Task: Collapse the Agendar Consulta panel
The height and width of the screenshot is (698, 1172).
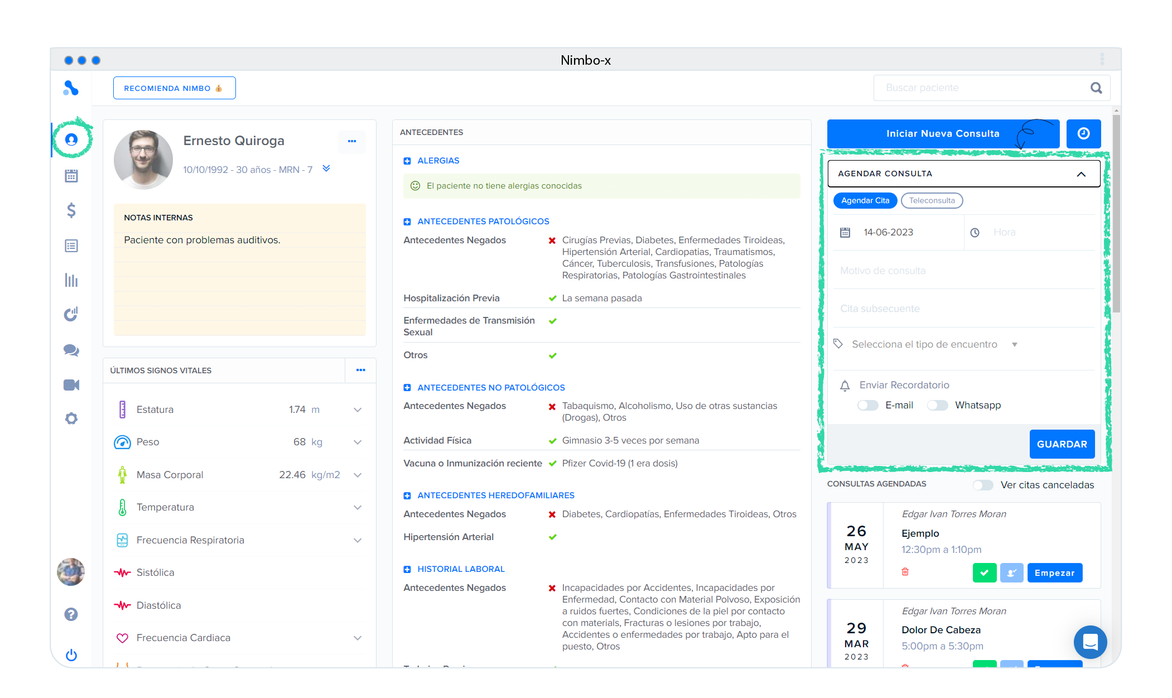Action: pyautogui.click(x=1081, y=174)
